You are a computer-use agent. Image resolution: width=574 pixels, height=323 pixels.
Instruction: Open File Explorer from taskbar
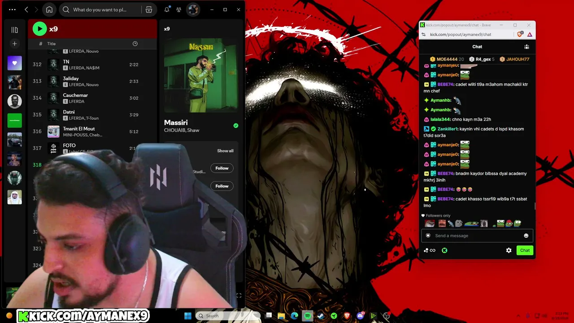(282, 316)
